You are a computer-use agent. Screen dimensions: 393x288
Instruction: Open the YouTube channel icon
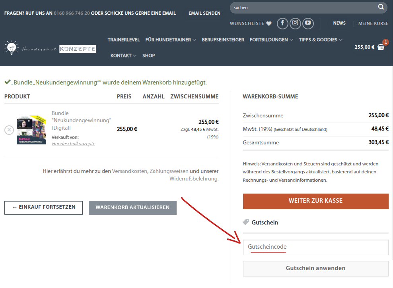point(308,23)
